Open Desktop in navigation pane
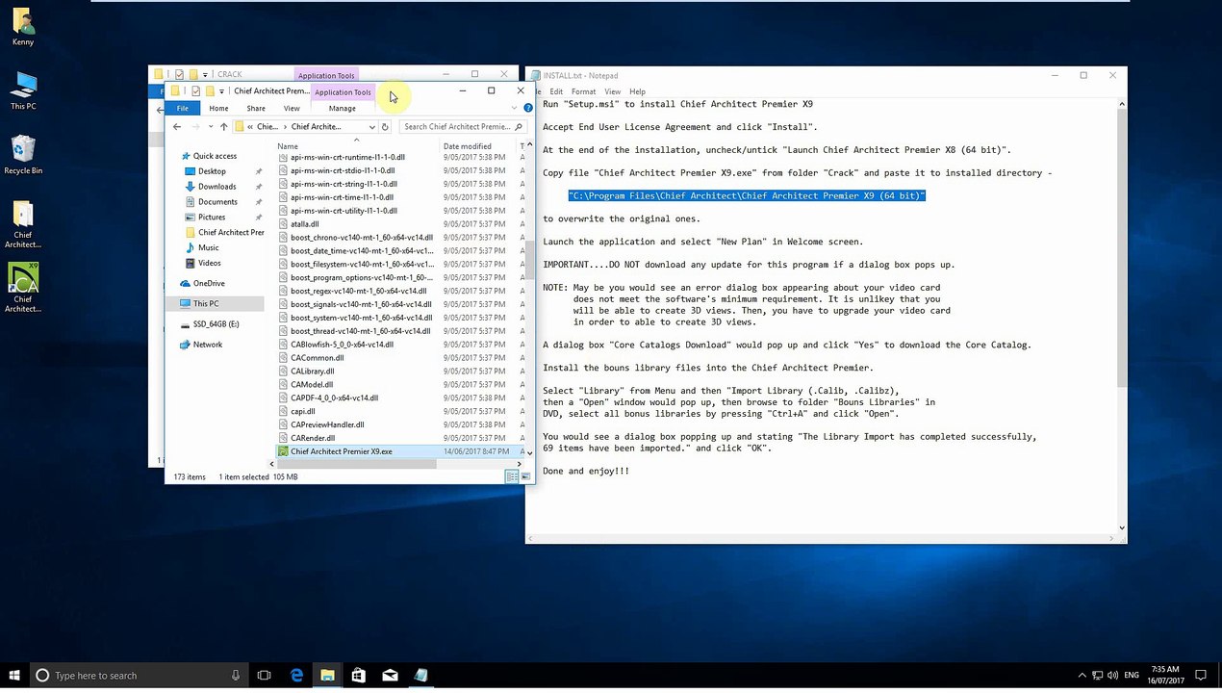 click(212, 171)
